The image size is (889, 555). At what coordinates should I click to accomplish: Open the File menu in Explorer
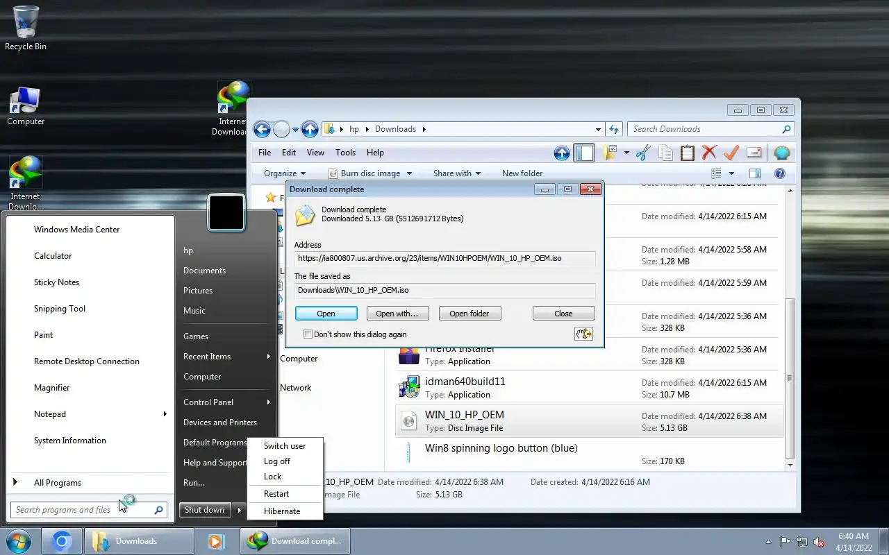265,153
